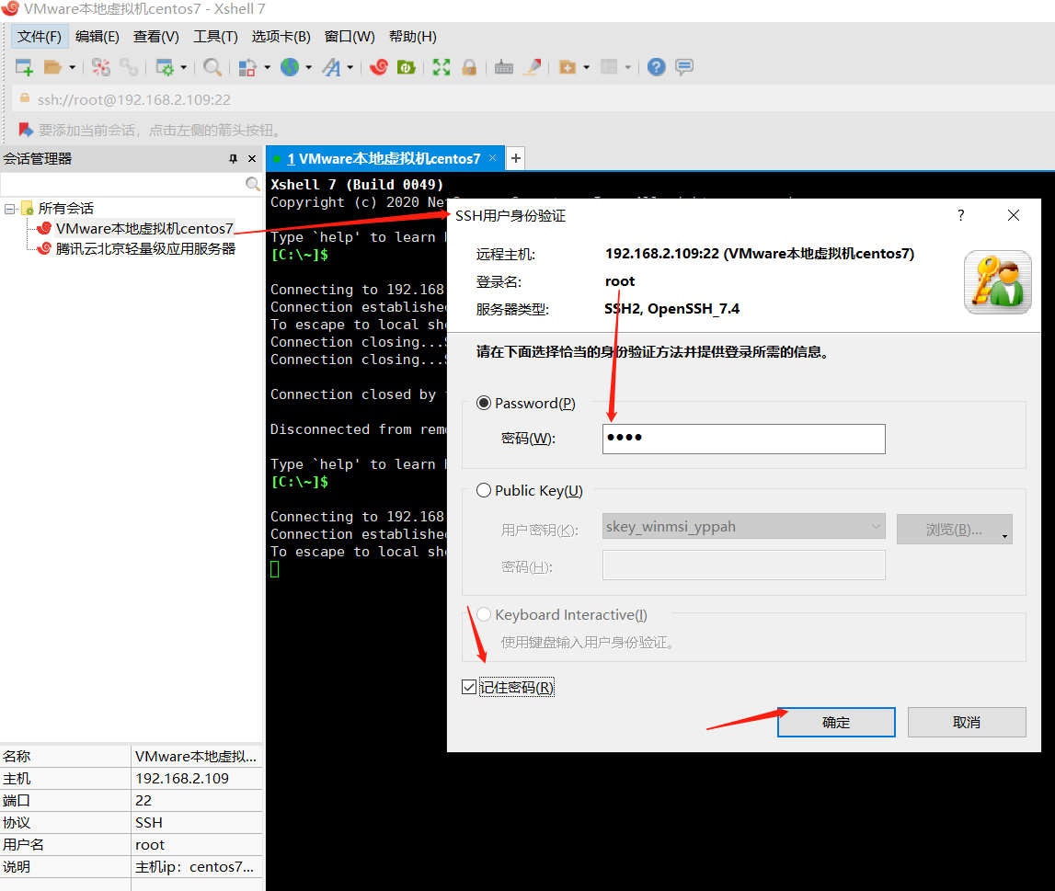Click the session manager search magnifier icon
Image resolution: width=1055 pixels, height=891 pixels.
[252, 184]
